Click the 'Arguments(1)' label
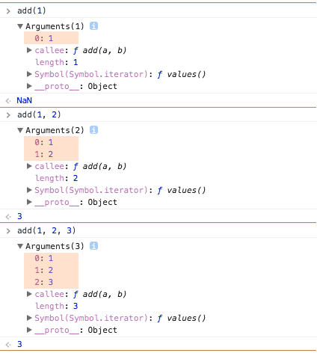The height and width of the screenshot is (353, 317). 55,26
